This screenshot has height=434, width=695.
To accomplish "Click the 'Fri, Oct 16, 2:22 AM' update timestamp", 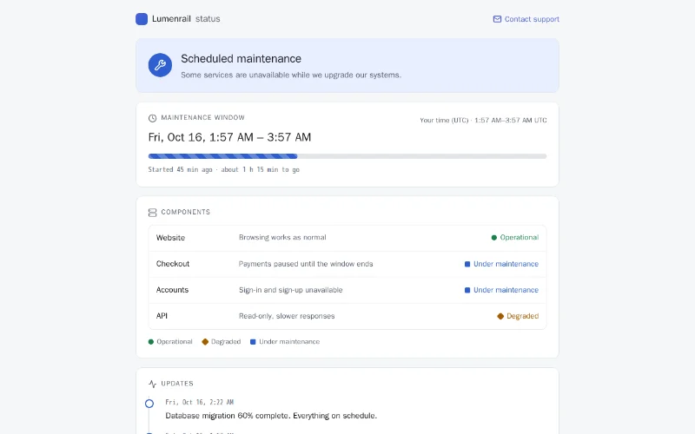I will [x=200, y=402].
